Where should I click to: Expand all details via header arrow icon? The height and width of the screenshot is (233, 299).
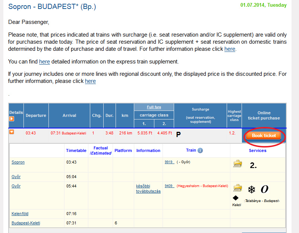tap(12, 119)
